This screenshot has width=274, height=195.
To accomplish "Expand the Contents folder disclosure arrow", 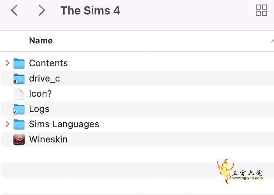I will (7, 63).
